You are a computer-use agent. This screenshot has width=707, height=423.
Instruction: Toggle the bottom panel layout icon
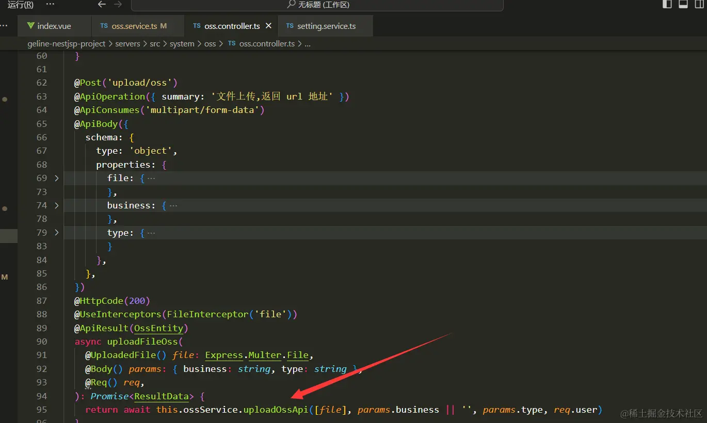tap(683, 4)
